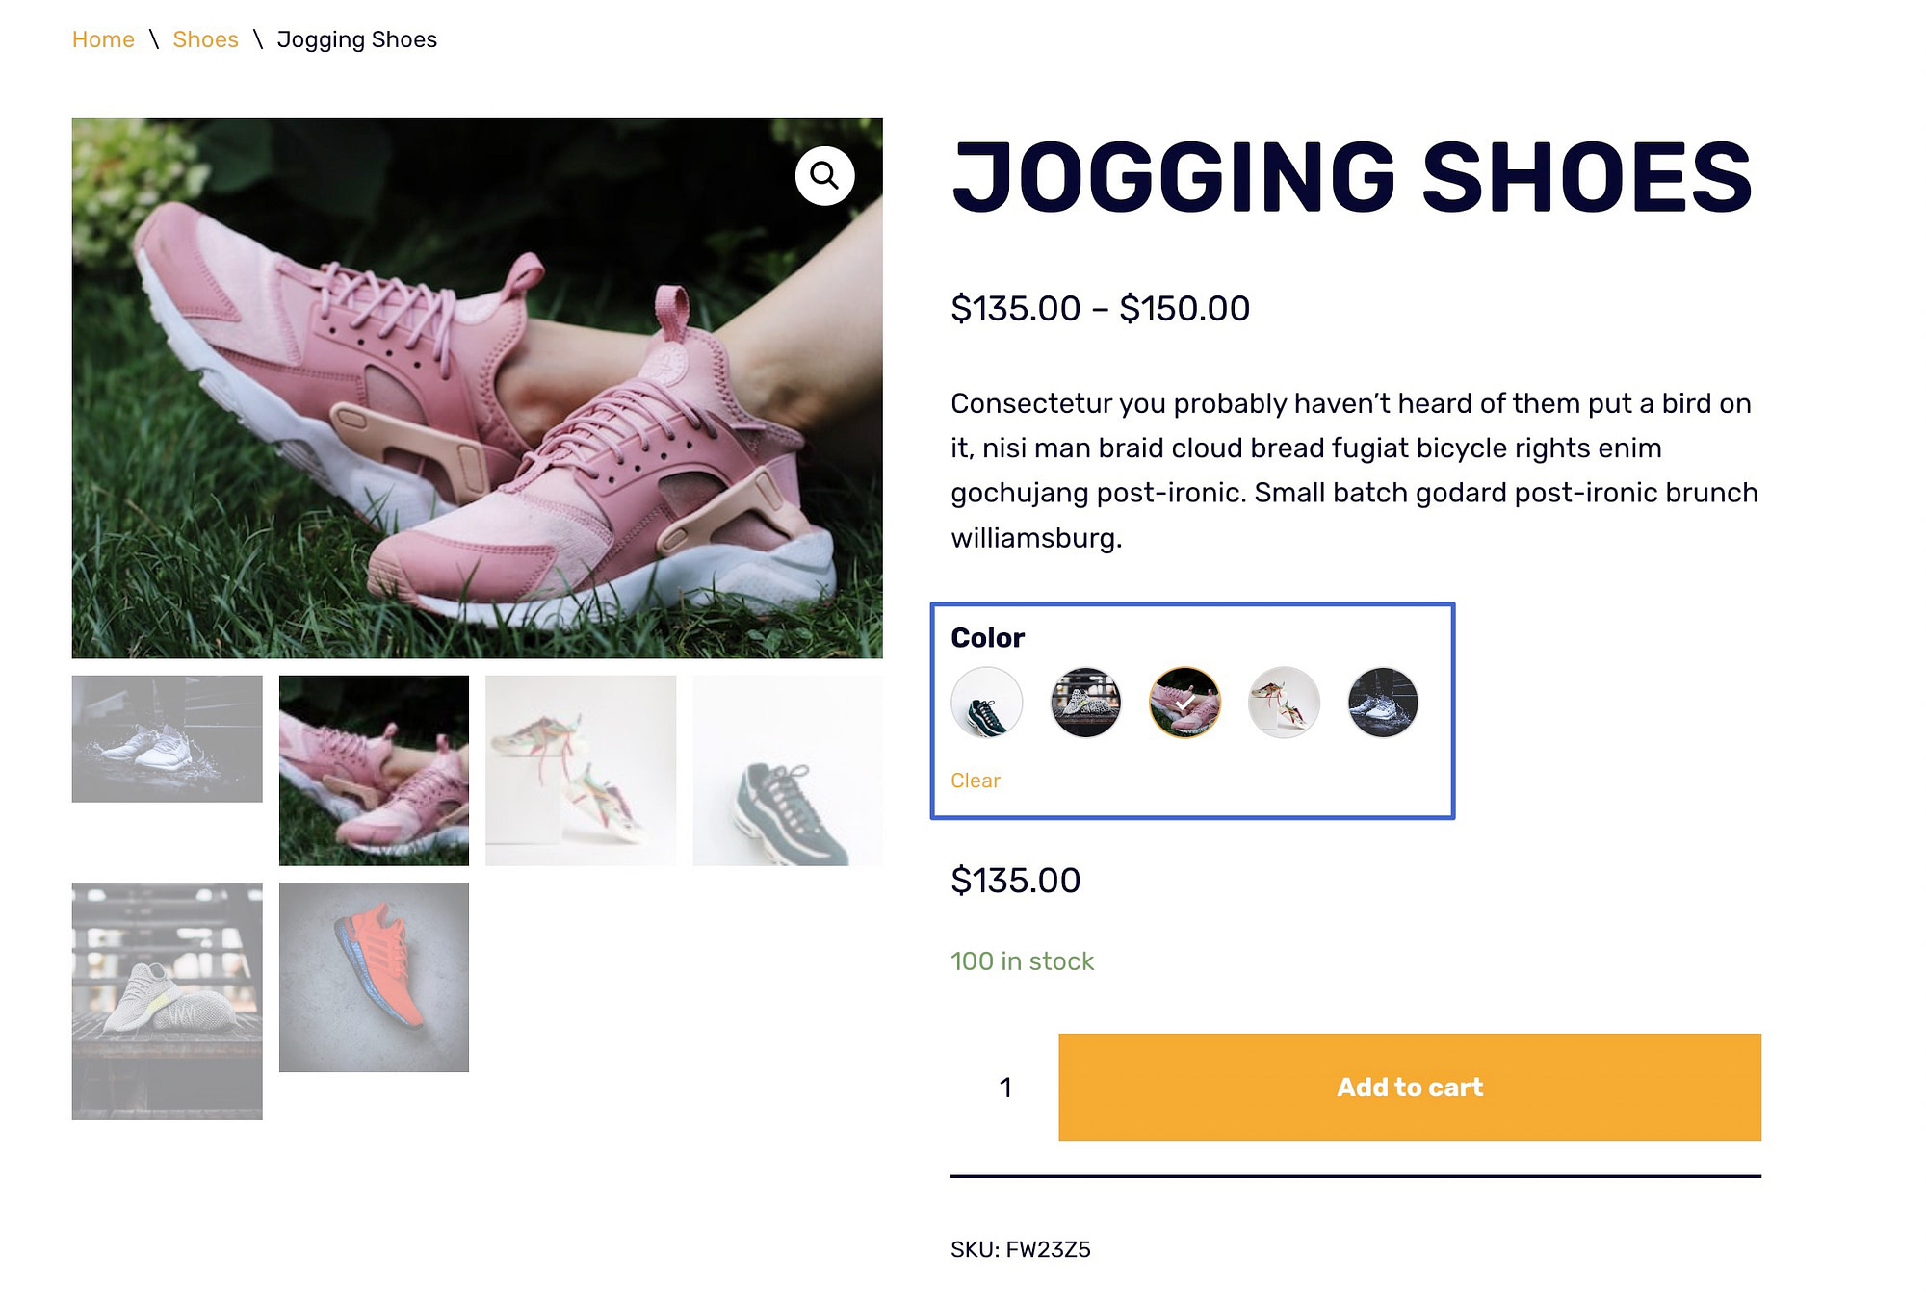
Task: Adjust quantity stepper input field
Action: click(x=1004, y=1088)
